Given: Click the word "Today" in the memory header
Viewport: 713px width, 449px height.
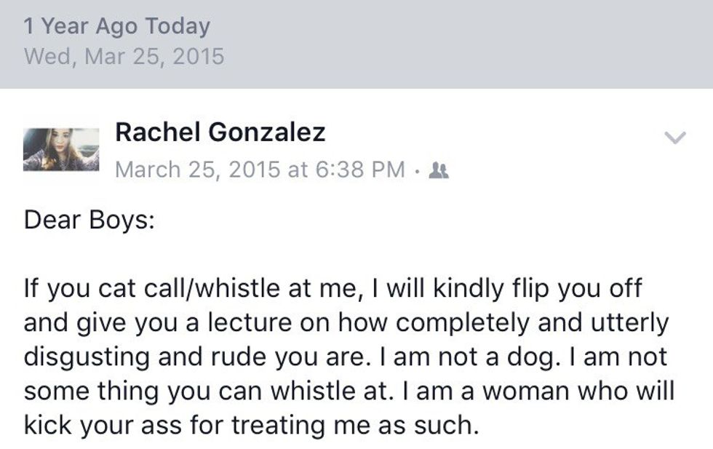Looking at the screenshot, I should (177, 27).
